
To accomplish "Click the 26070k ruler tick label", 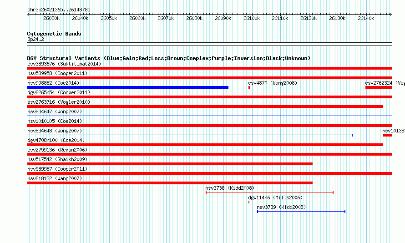I will pyautogui.click(x=166, y=18).
